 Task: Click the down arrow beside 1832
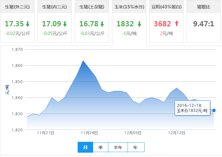pos(139,24)
